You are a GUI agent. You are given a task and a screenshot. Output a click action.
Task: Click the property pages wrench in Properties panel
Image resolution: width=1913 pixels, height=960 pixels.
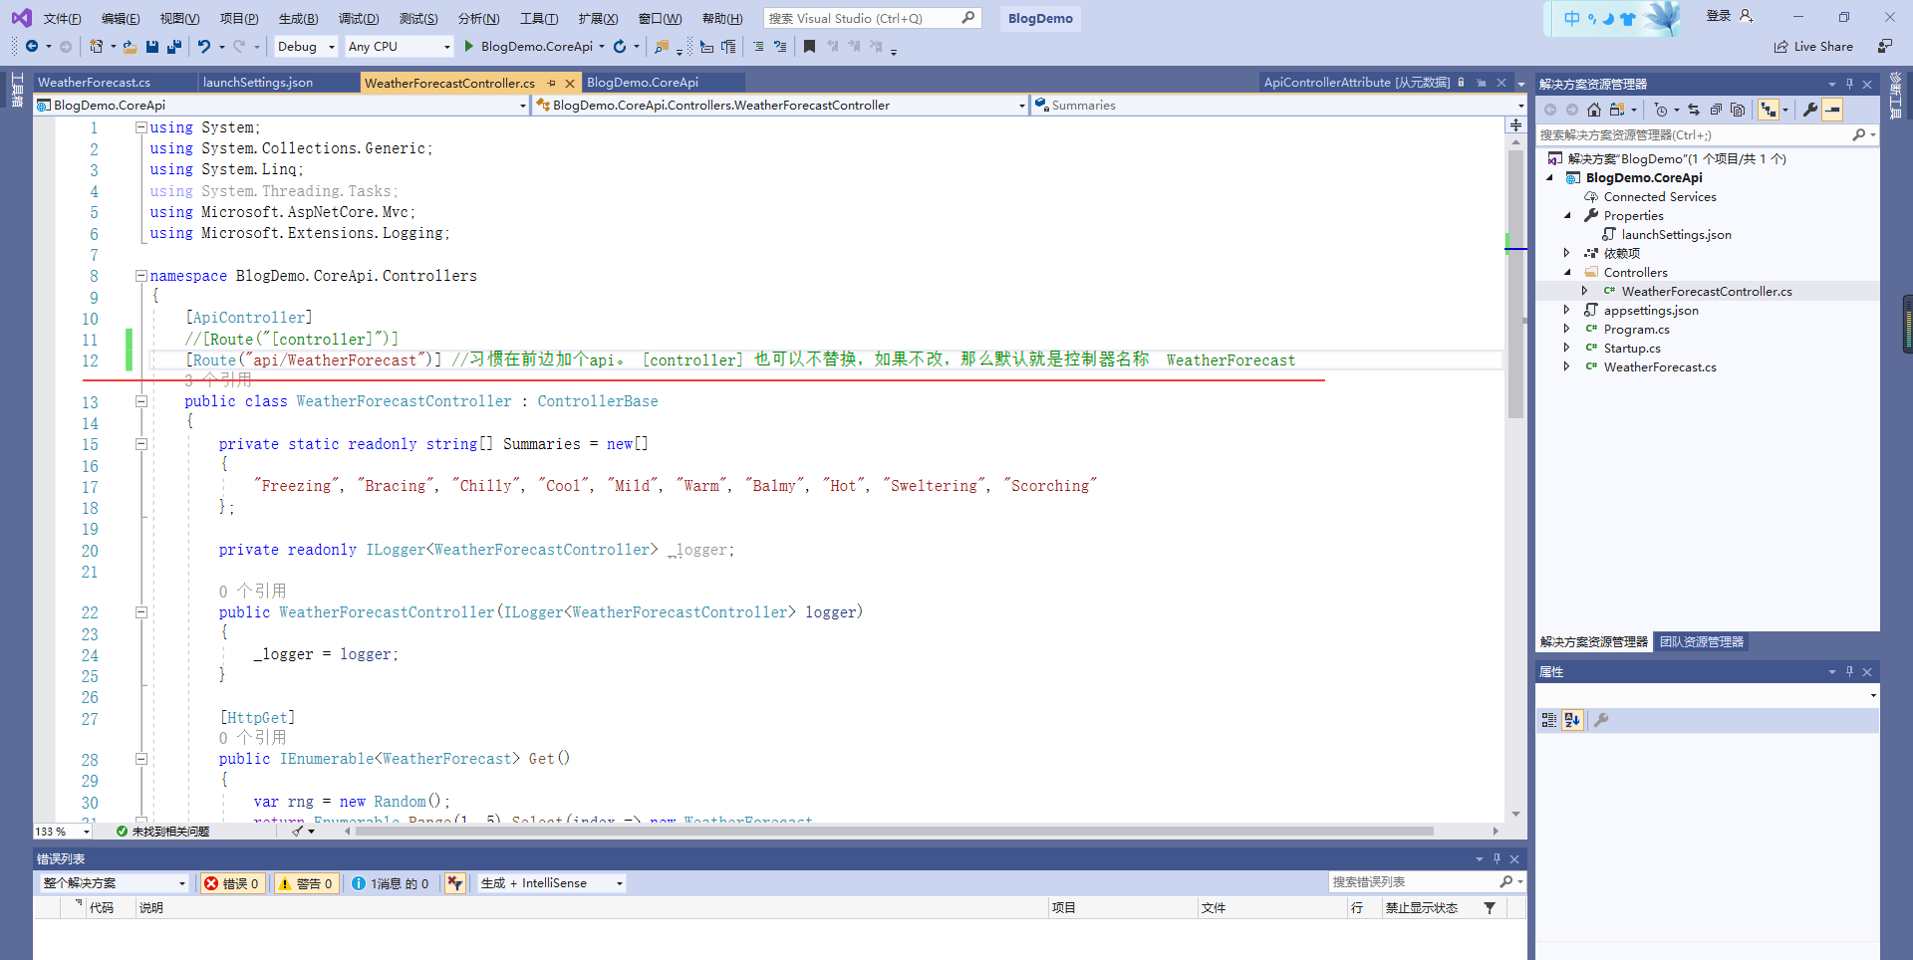(x=1601, y=720)
